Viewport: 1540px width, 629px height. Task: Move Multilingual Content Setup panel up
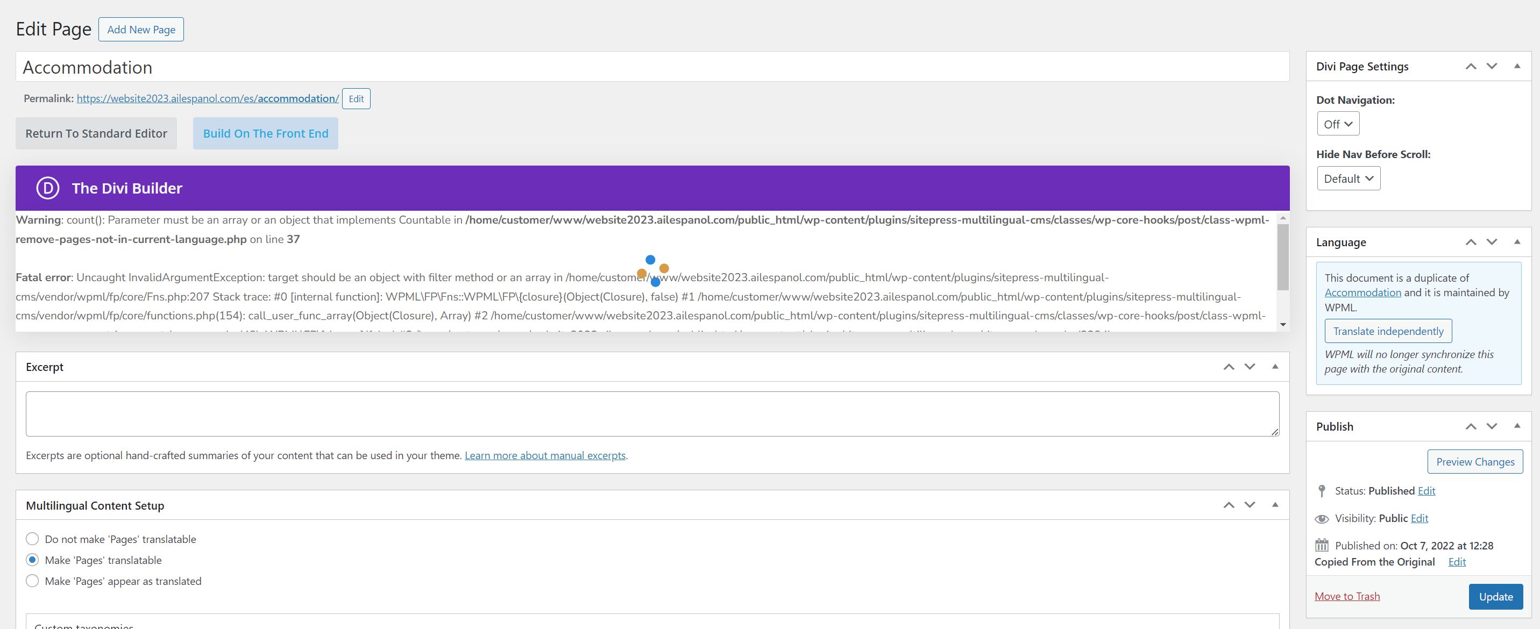pyautogui.click(x=1229, y=505)
